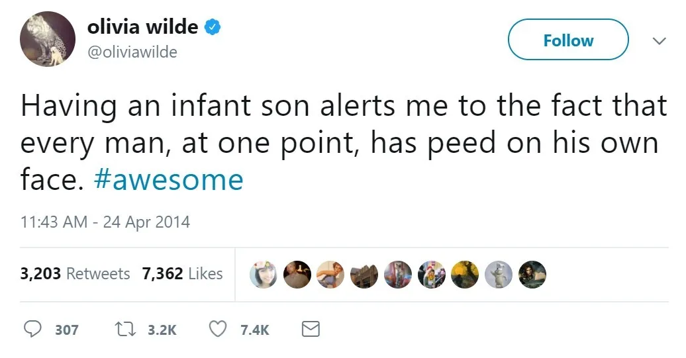The height and width of the screenshot is (358, 686).
Task: Click the 307 reply count
Action: tap(66, 330)
